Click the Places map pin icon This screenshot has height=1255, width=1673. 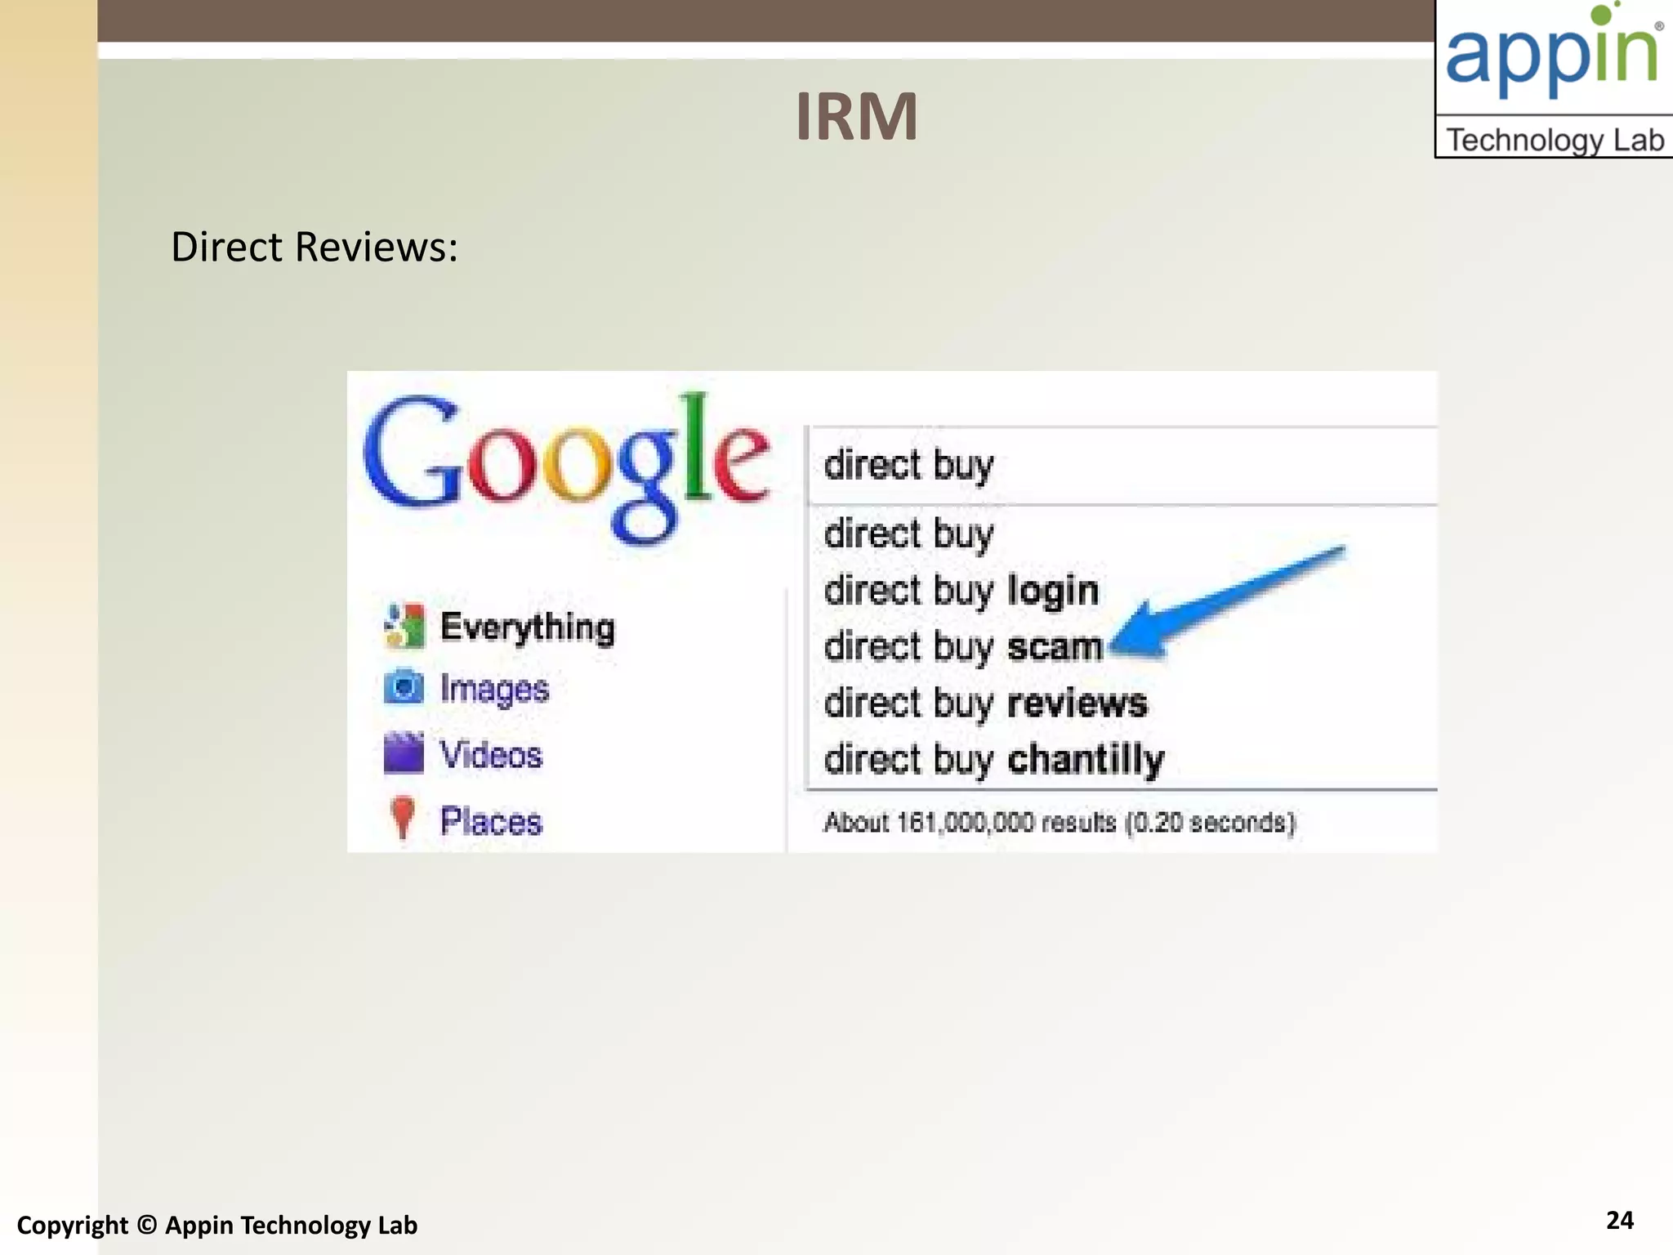click(402, 817)
